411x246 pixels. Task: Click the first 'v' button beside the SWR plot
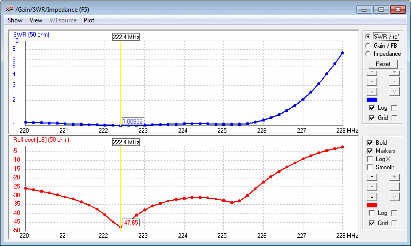tap(372, 91)
